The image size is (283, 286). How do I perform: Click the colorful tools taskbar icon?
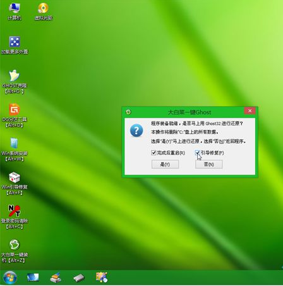(102, 277)
